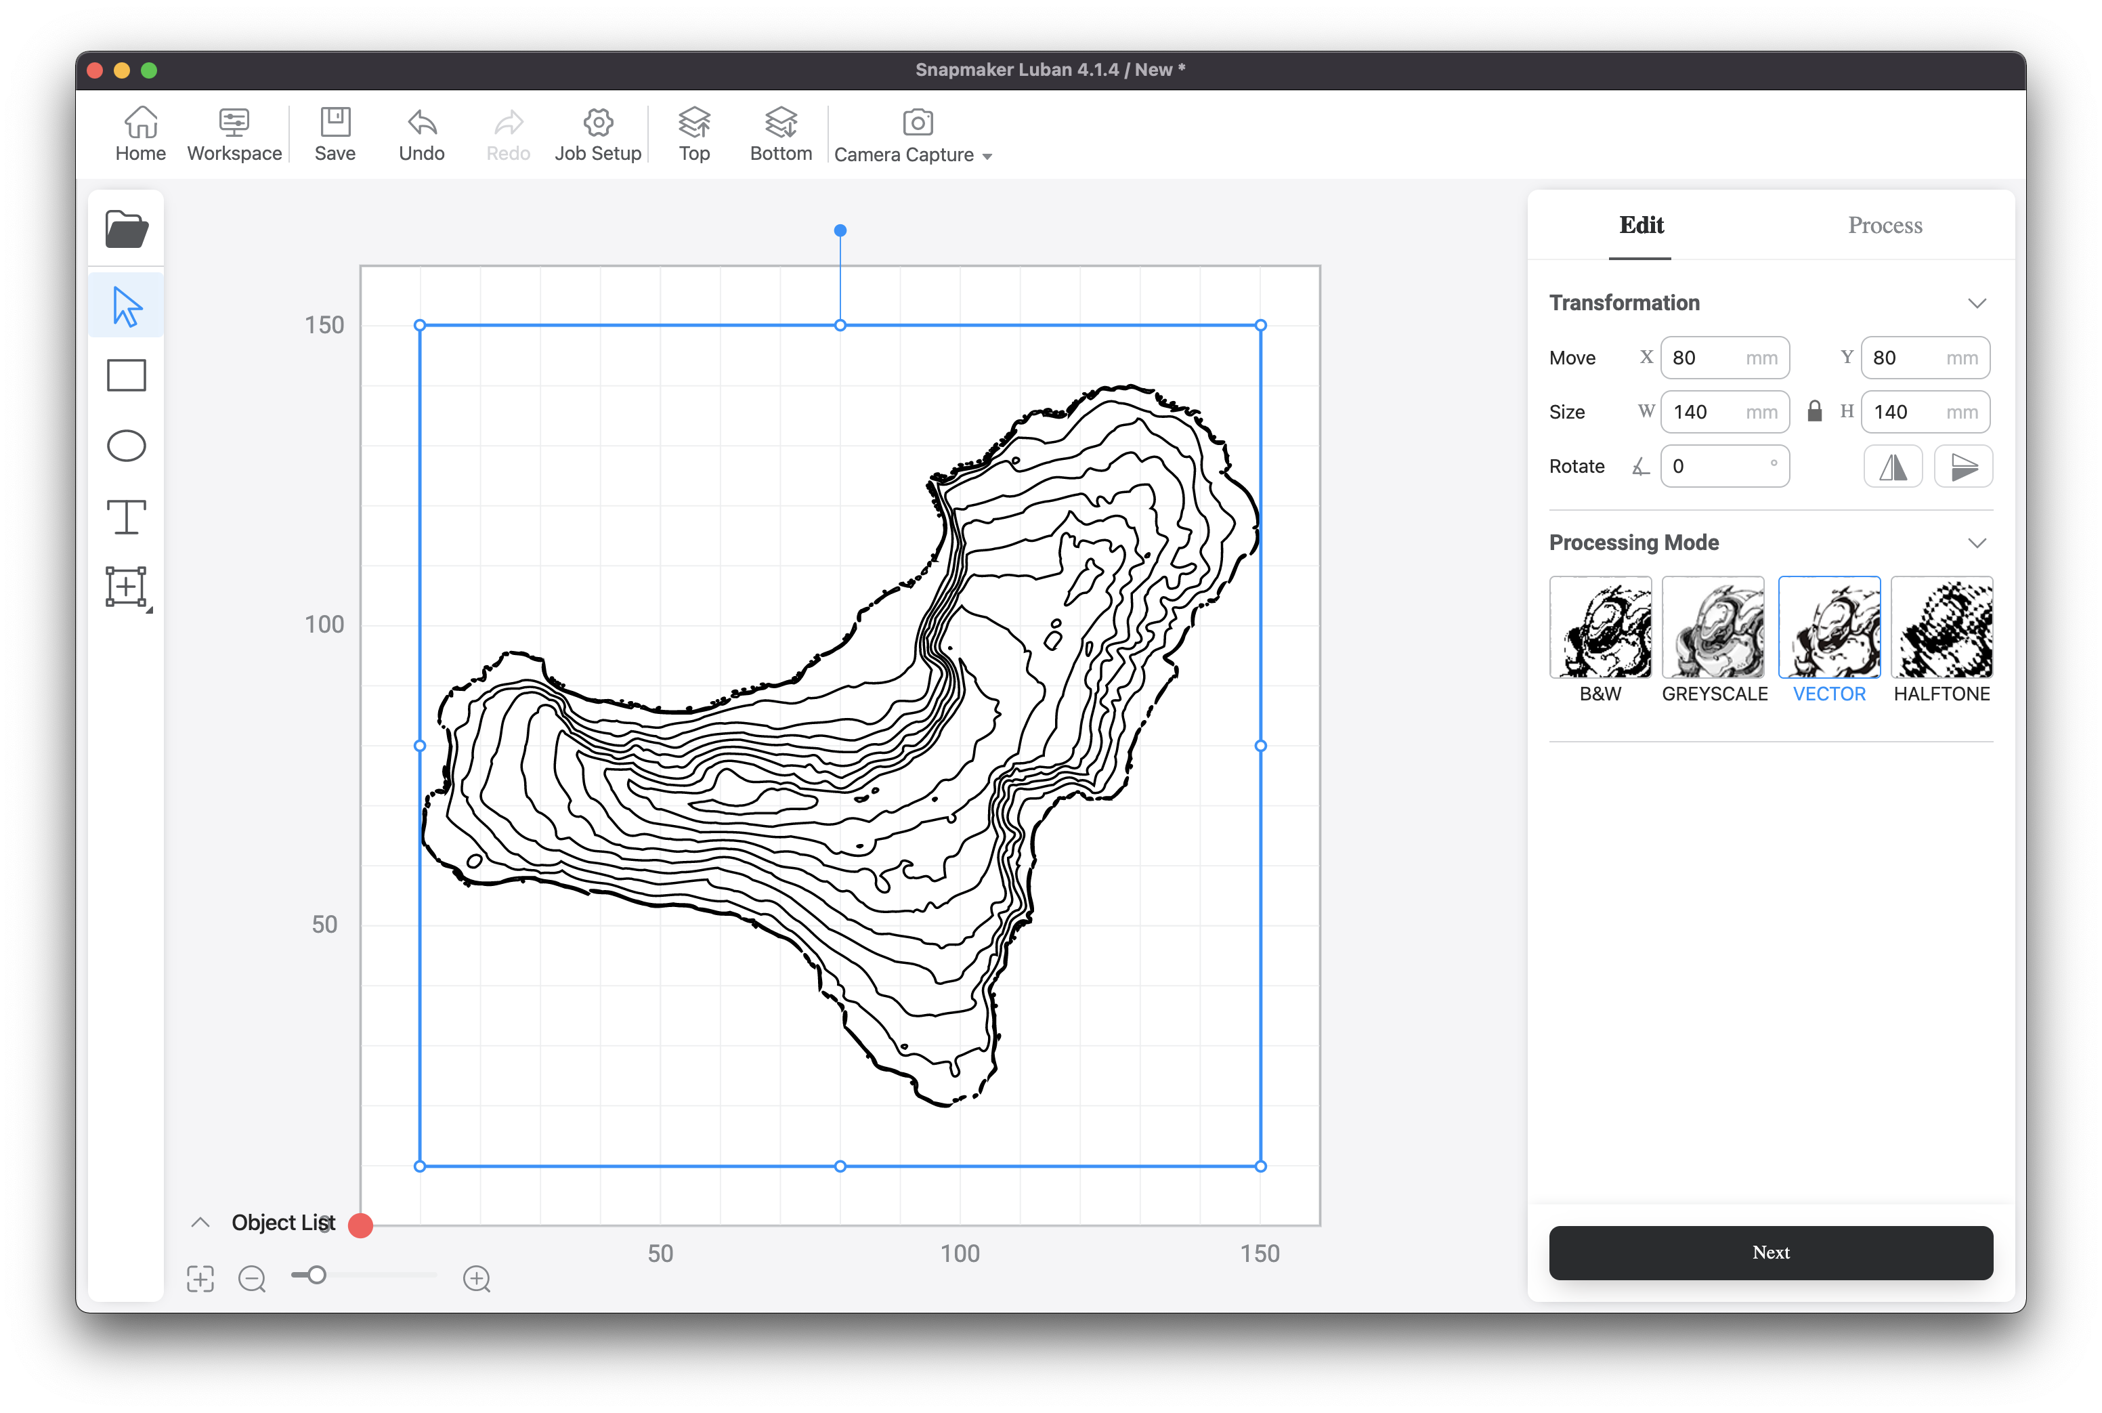Select the arrow selection tool
Viewport: 2102px width, 1413px height.
click(126, 306)
